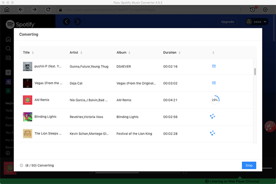Click the 29% progress indicator for AM Remix
Image resolution: width=276 pixels, height=184 pixels.
215,100
